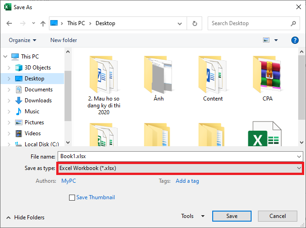306x228 pixels.
Task: Expand the Pictures tree node
Action: tap(9, 122)
